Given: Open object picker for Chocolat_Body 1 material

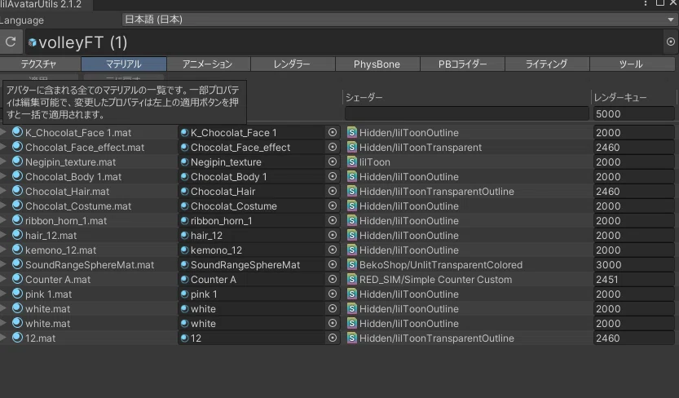Looking at the screenshot, I should pos(332,177).
